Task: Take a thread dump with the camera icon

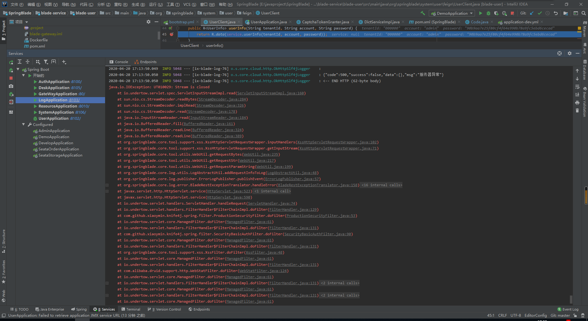Action: click(11, 86)
